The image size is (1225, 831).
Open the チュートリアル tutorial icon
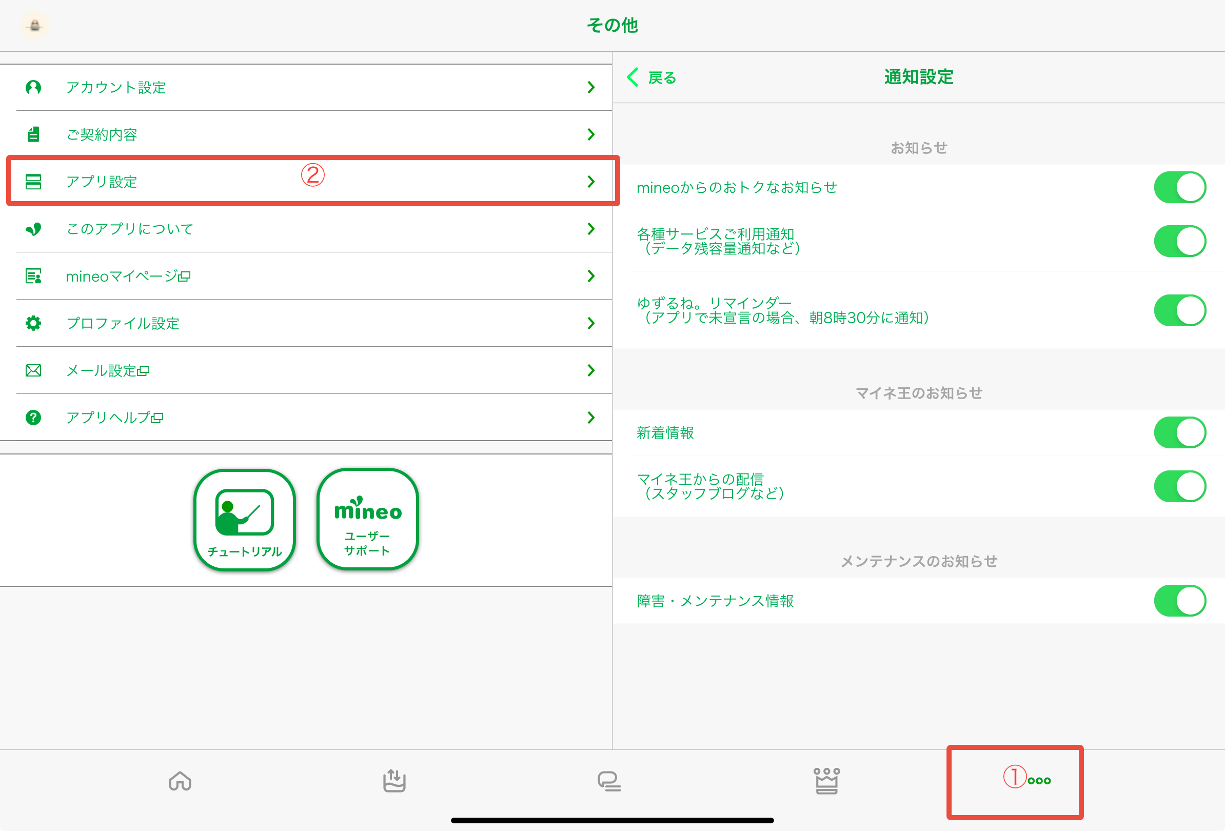pos(245,520)
